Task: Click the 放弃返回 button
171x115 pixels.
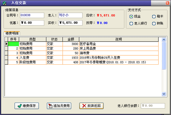Action: 91,106
